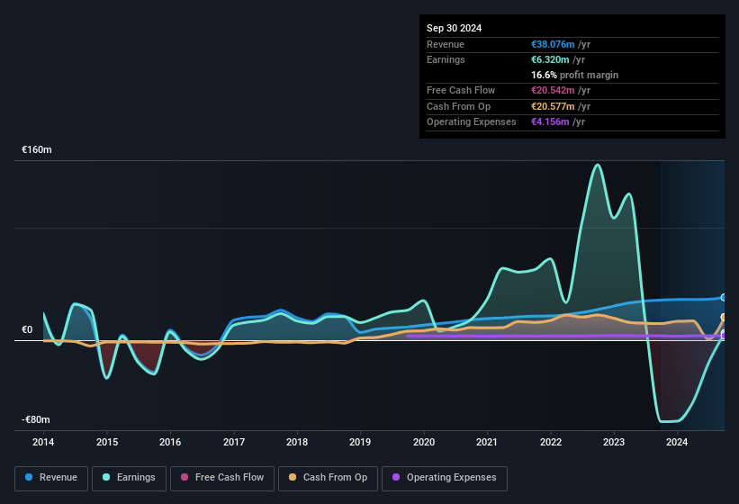Toggle the Operating Expenses legend button

click(444, 478)
